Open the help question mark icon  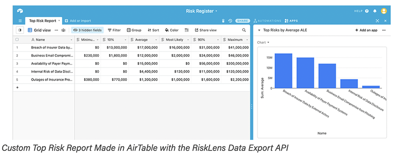point(367,11)
